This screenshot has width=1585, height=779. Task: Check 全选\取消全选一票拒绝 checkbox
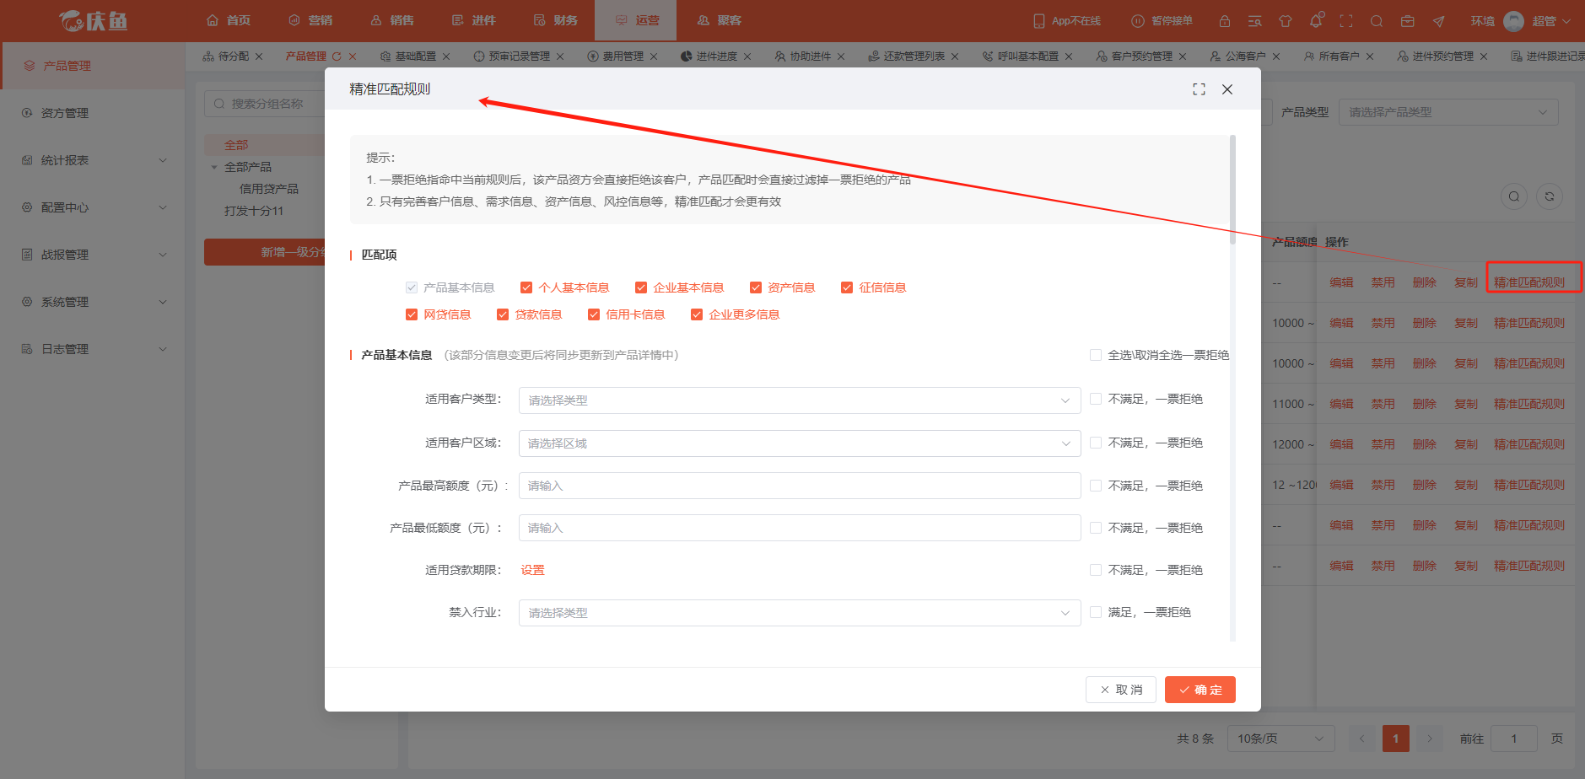click(1096, 355)
